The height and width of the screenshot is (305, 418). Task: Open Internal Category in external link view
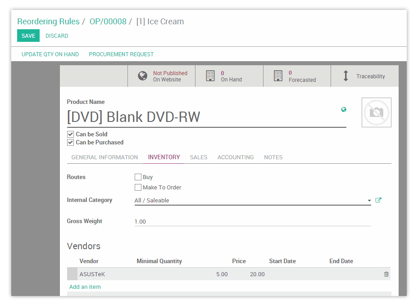click(x=378, y=200)
